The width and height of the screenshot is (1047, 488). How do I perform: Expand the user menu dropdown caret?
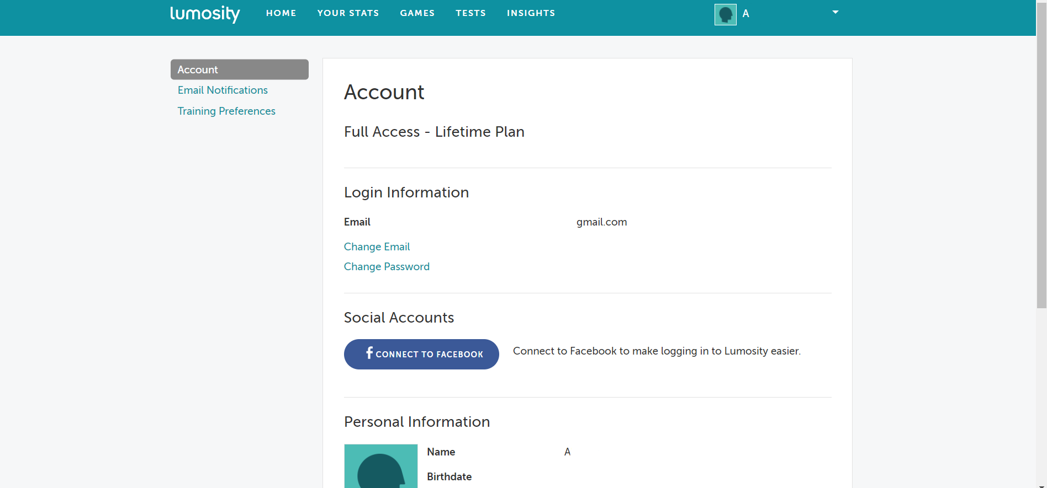[x=835, y=12]
